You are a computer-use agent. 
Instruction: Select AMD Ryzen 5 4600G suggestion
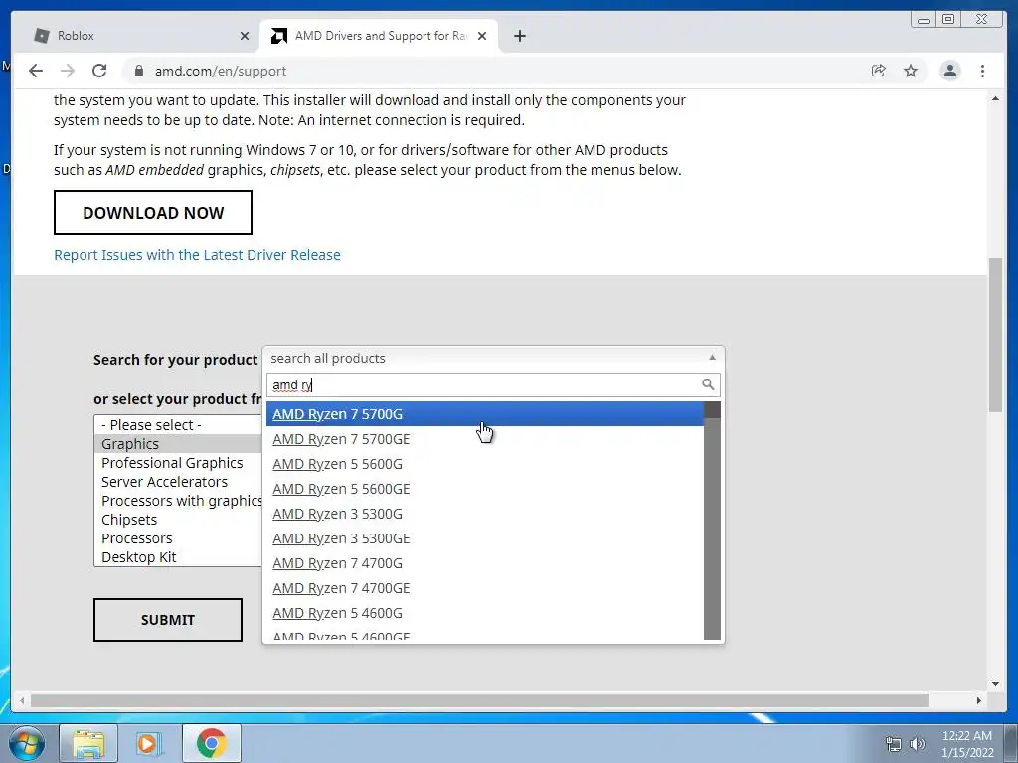[x=484, y=613]
